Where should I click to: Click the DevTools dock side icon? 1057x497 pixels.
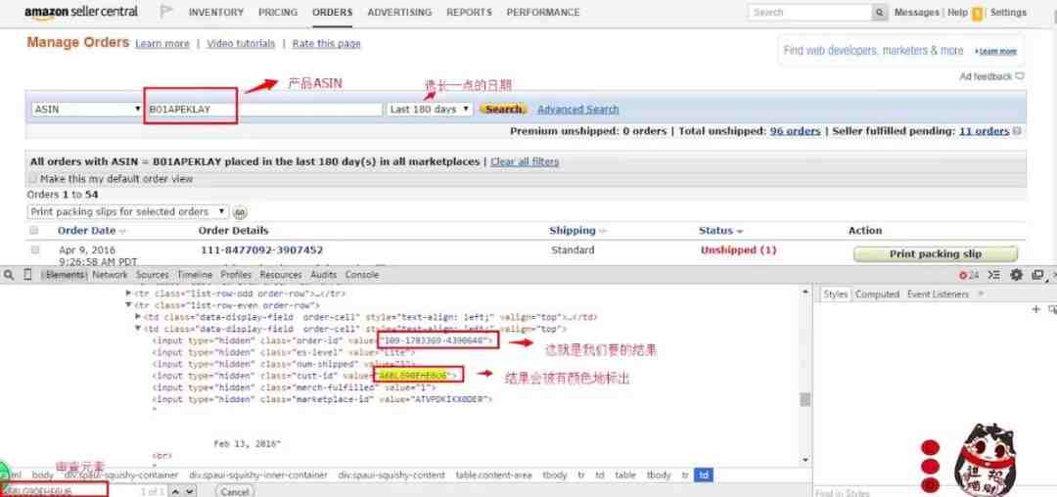1037,275
